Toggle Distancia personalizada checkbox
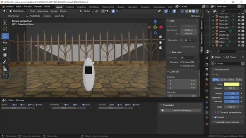246x138 pixels. click(x=218, y=112)
